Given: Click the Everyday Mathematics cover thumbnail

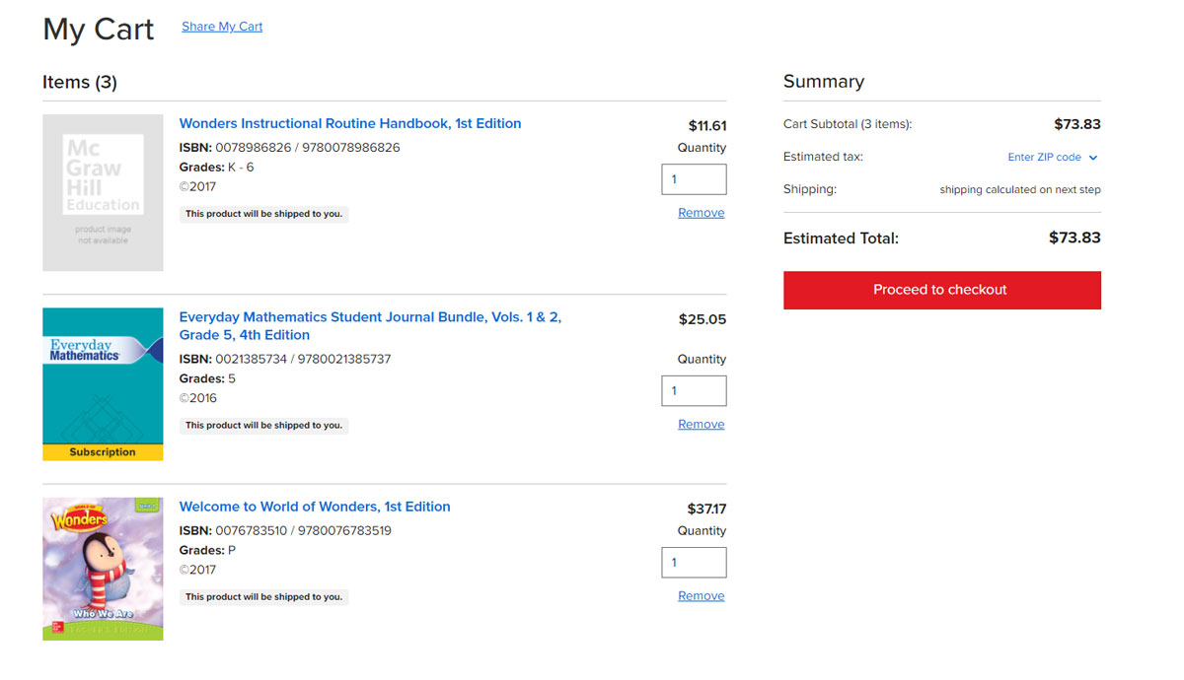Looking at the screenshot, I should (x=103, y=383).
